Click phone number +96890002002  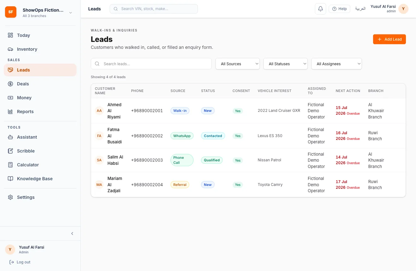[147, 136]
